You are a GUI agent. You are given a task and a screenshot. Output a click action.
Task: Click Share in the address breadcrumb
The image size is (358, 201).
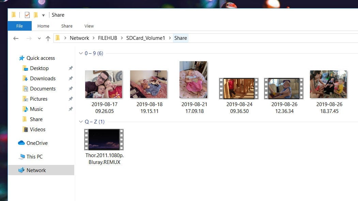click(181, 38)
